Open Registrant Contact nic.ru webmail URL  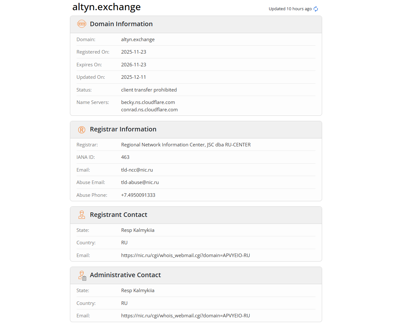[185, 255]
